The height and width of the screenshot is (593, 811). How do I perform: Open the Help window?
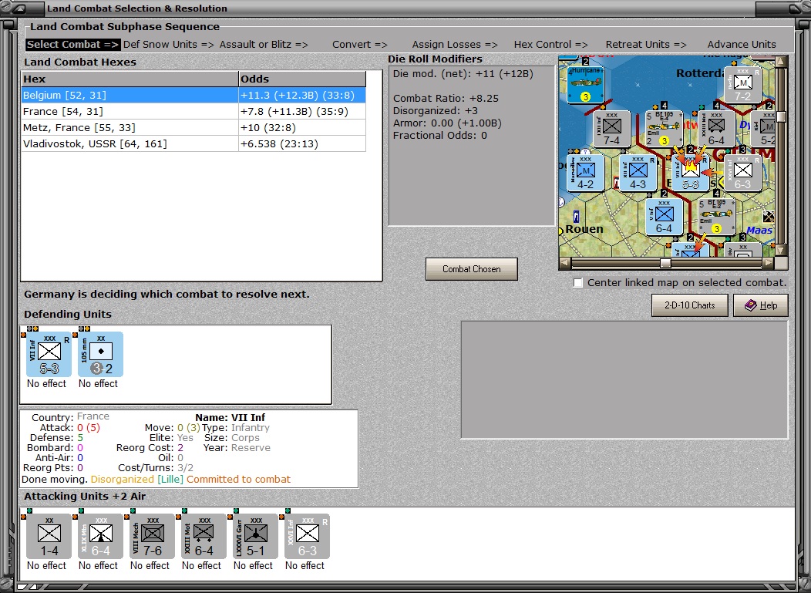(x=760, y=305)
